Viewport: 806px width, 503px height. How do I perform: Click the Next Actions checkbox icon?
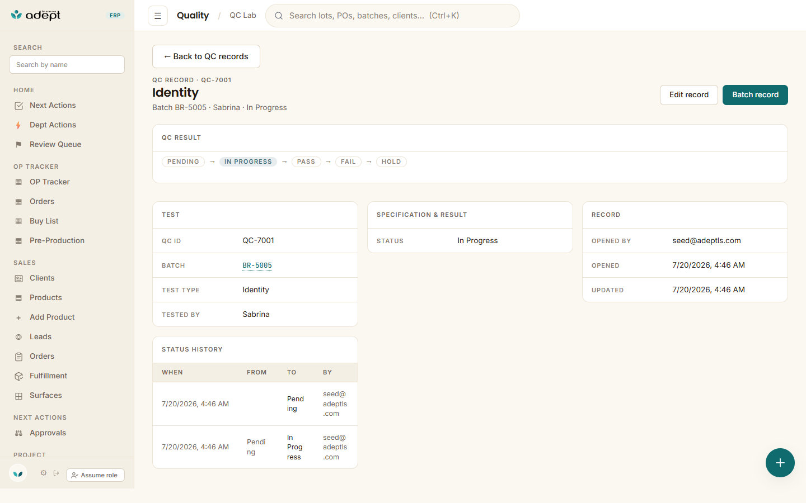pos(18,106)
